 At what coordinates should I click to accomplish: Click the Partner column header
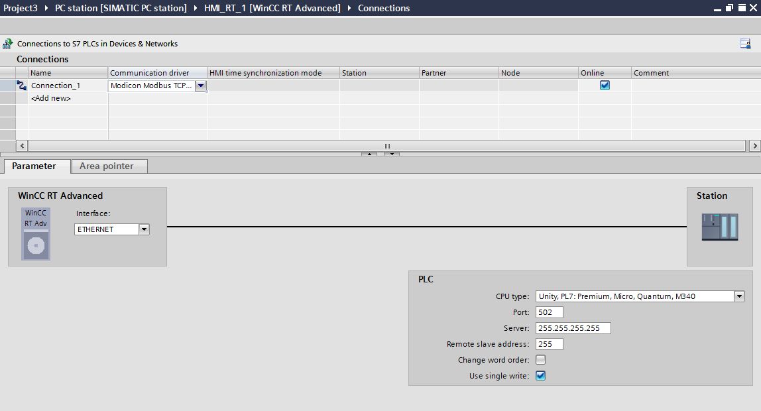pyautogui.click(x=459, y=73)
